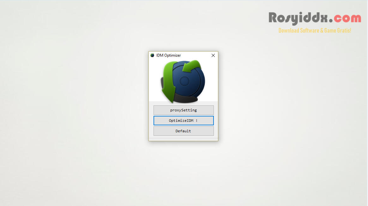The height and width of the screenshot is (206, 368).
Task: Click the IDM Optimizer title bar icon
Action: pos(152,55)
